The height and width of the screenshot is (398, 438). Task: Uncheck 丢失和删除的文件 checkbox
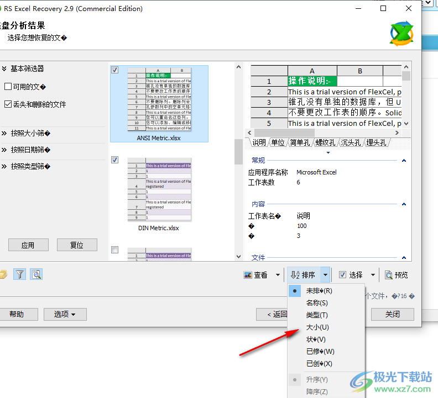coord(8,104)
